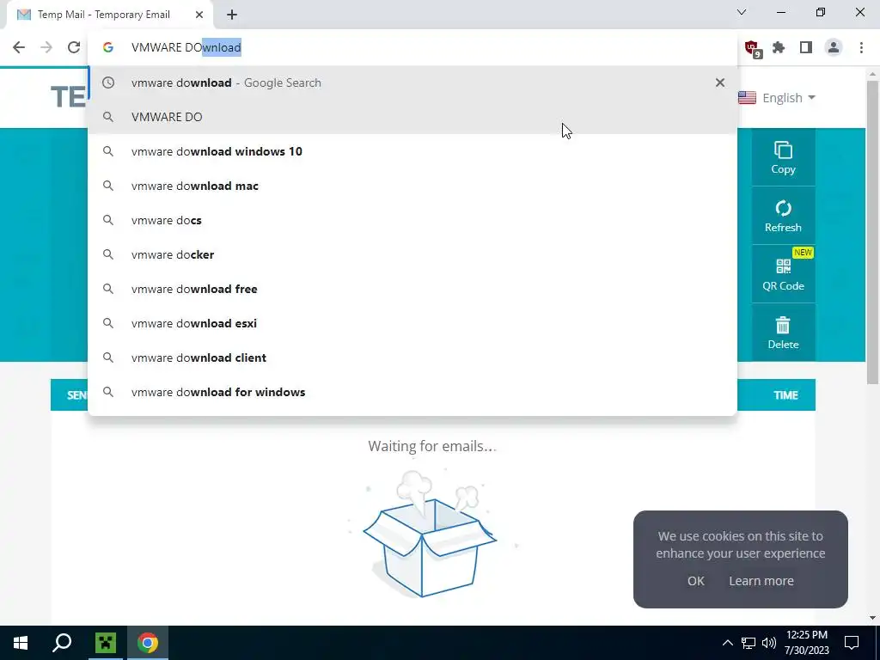Click the Waiting for emails text
The height and width of the screenshot is (660, 880).
[x=432, y=446]
